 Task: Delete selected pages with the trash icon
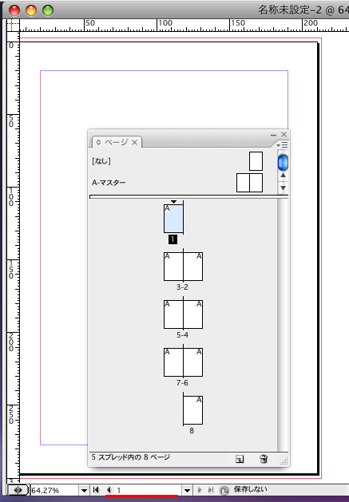264,459
